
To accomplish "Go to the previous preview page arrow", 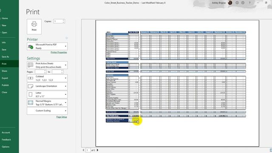I will pyautogui.click(x=83, y=150).
